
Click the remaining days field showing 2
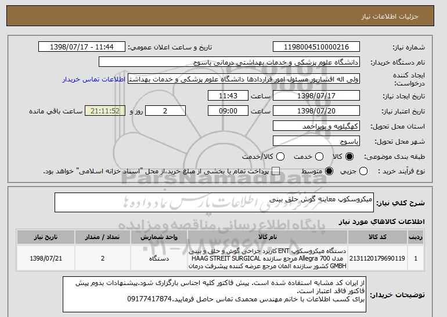click(x=165, y=111)
